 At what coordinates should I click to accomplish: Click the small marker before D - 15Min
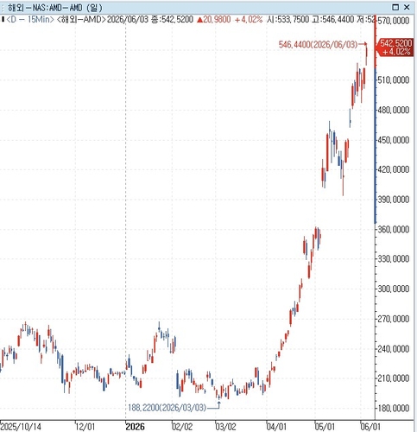3,19
